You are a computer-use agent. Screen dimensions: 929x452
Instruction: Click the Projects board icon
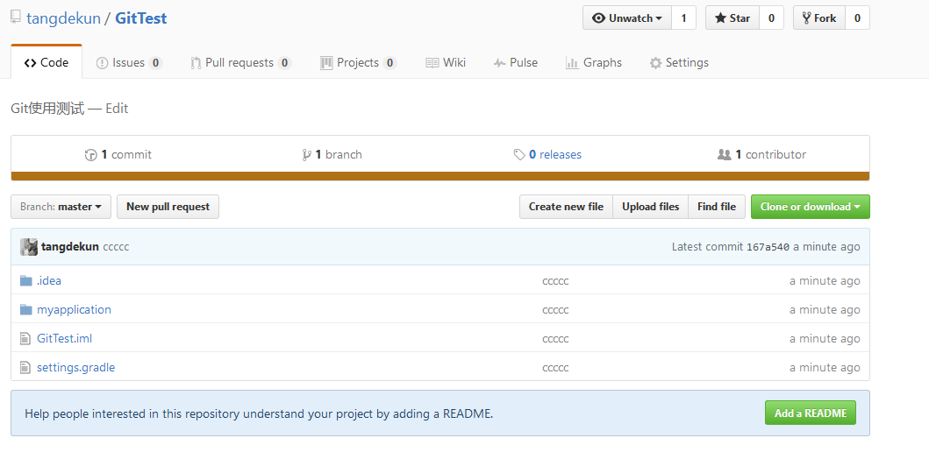coord(326,63)
